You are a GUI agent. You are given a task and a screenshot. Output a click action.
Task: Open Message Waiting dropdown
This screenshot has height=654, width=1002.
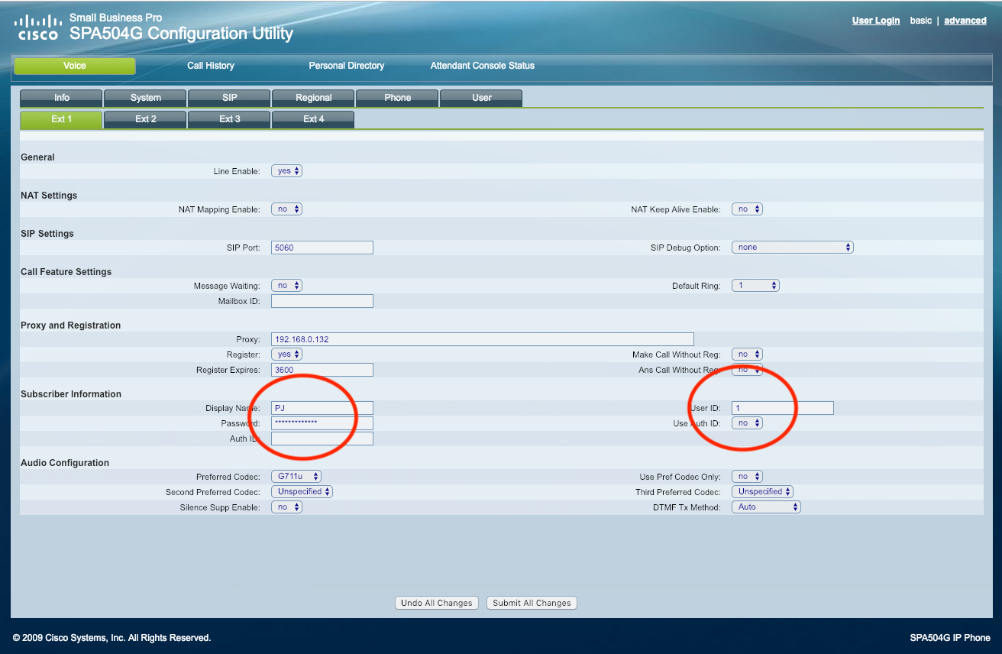[x=287, y=286]
